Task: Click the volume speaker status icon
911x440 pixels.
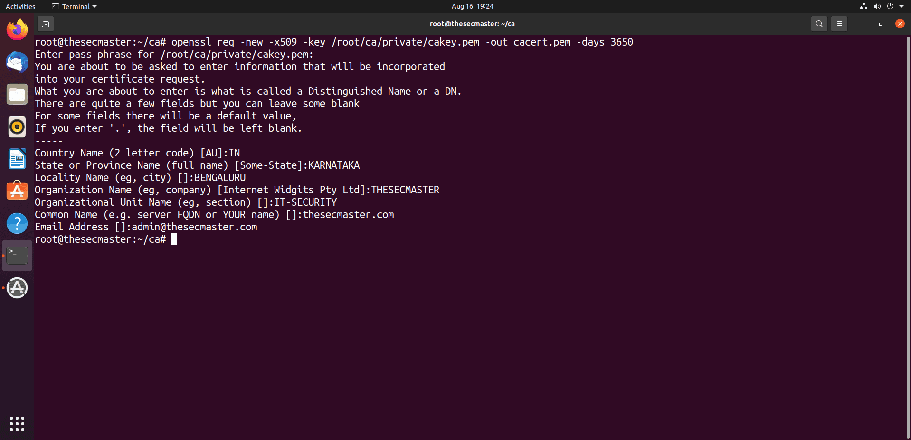Action: click(877, 6)
